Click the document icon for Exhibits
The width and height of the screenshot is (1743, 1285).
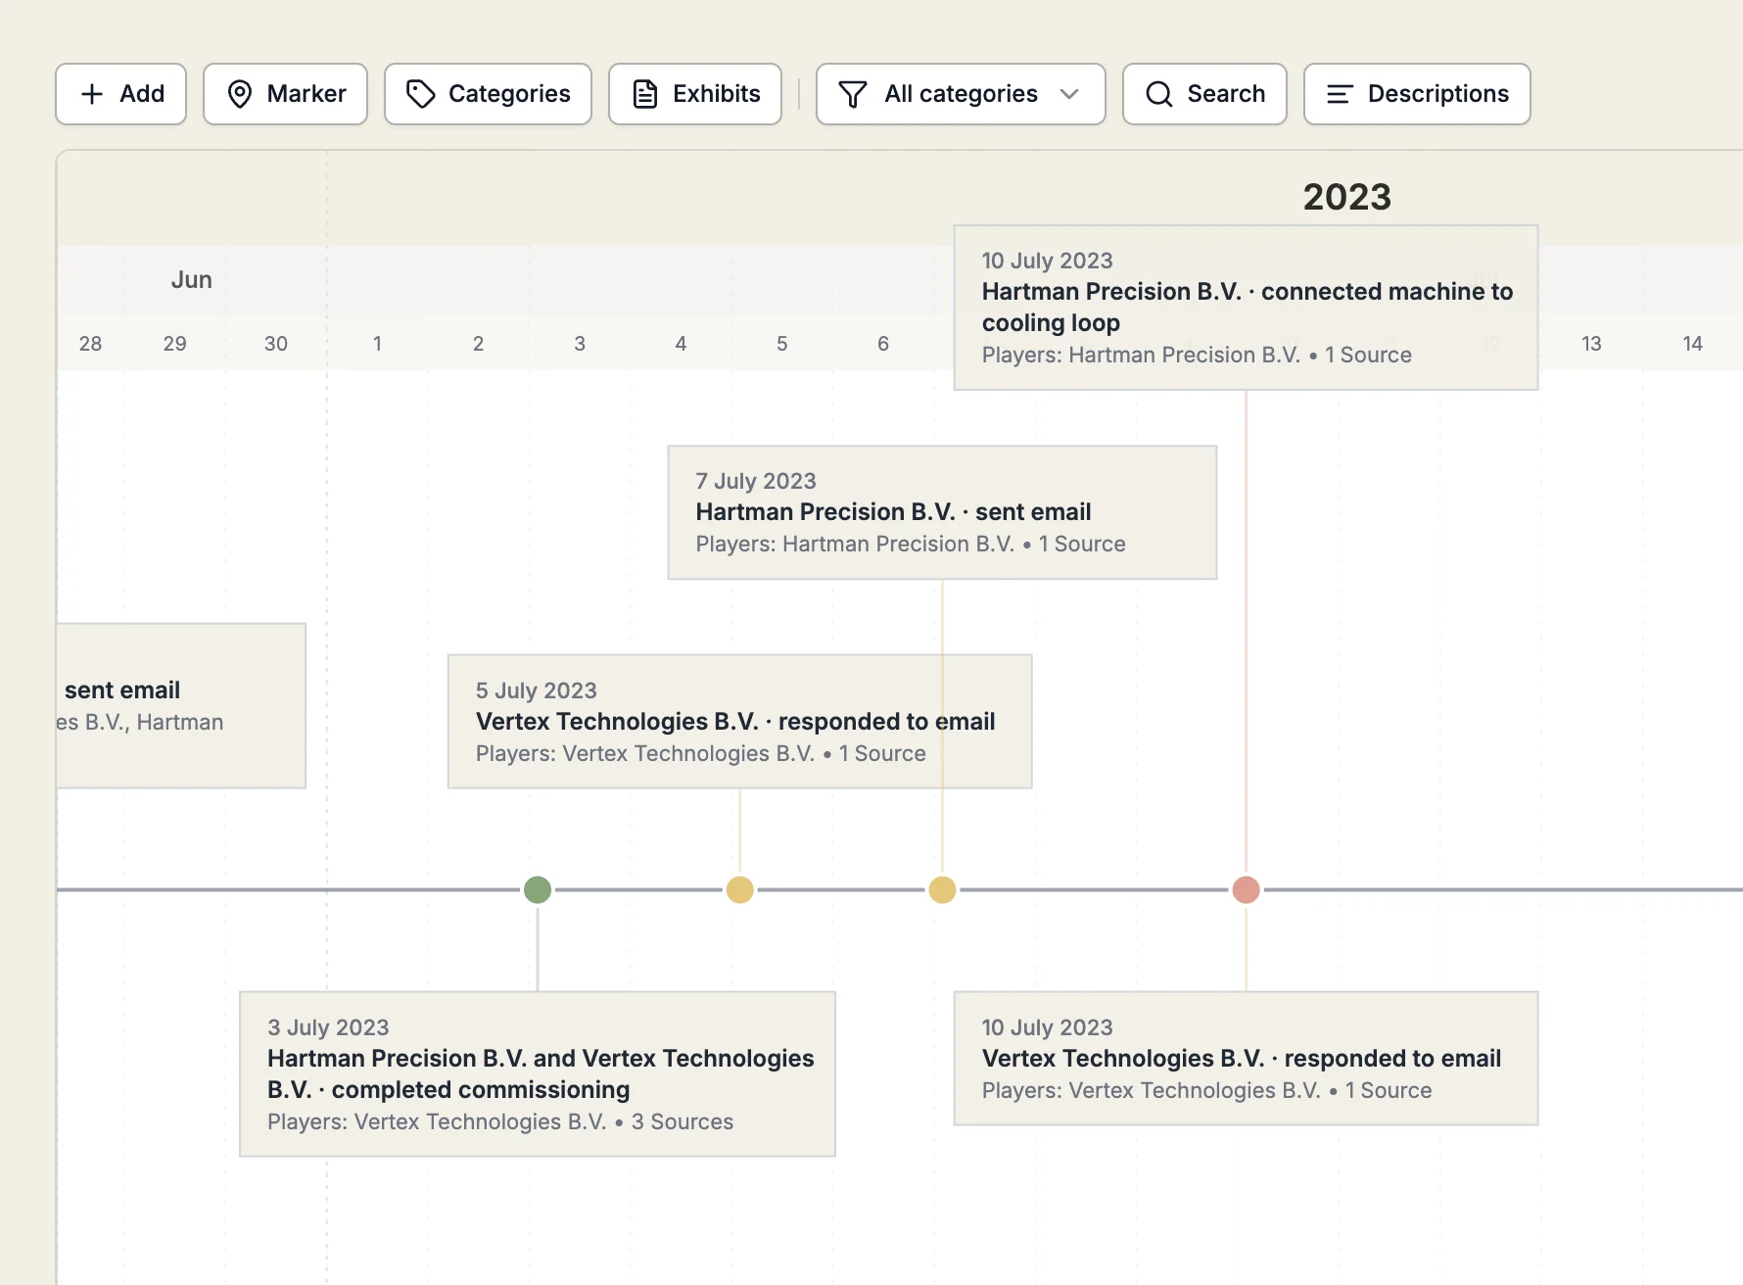tap(645, 94)
